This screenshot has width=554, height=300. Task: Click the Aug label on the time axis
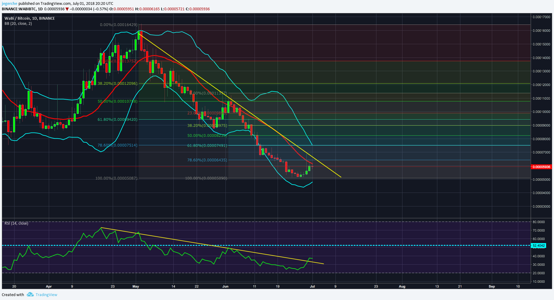[402, 286]
